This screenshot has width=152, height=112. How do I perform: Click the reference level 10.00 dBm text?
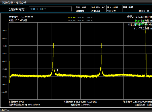coord(21,17)
